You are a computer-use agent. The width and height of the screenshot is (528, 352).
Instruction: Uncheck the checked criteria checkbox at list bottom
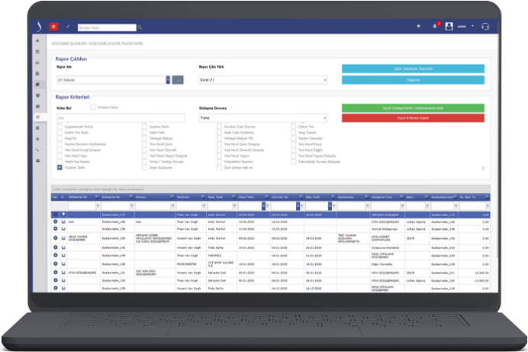(x=60, y=166)
